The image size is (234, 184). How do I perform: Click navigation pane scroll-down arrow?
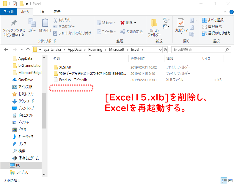click(44, 175)
